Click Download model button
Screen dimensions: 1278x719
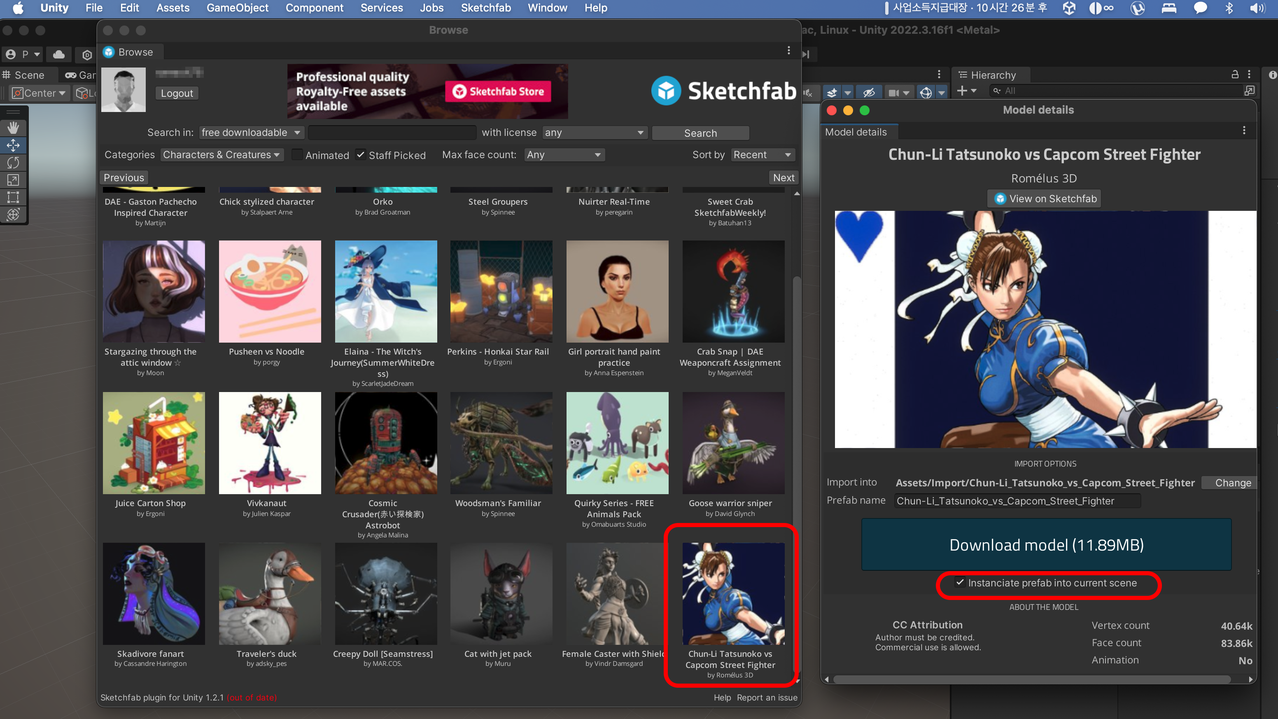click(x=1046, y=544)
